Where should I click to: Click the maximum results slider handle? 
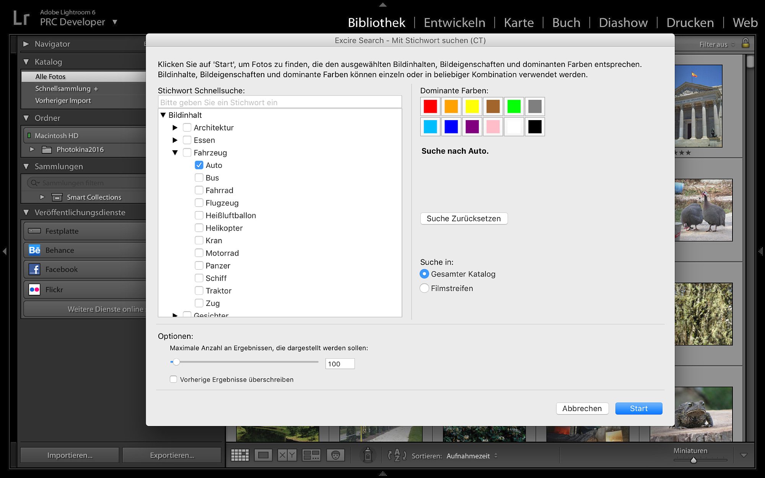click(x=176, y=362)
